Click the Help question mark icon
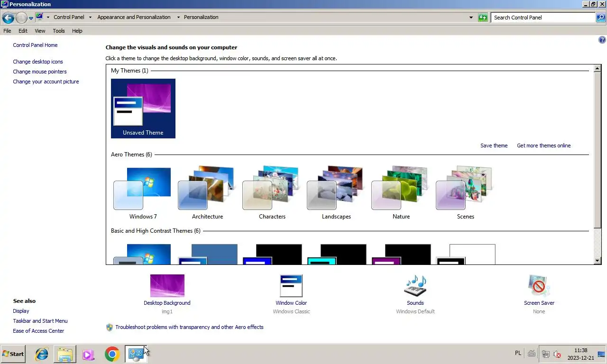 pyautogui.click(x=602, y=40)
